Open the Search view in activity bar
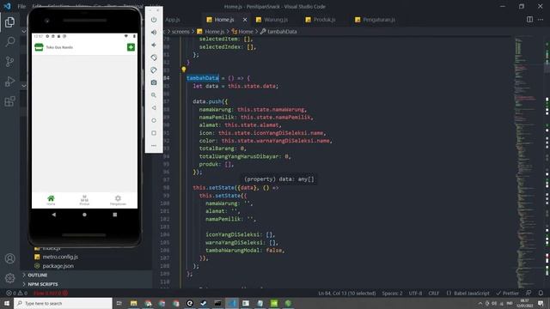The height and width of the screenshot is (309, 550). point(9,42)
